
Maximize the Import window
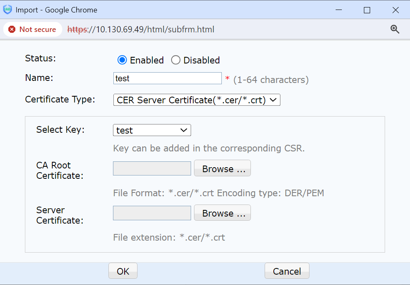click(x=367, y=10)
